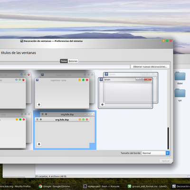Click the Preferencias del sistema title icon
Screen dimensions: 190x190
(x=22, y=41)
